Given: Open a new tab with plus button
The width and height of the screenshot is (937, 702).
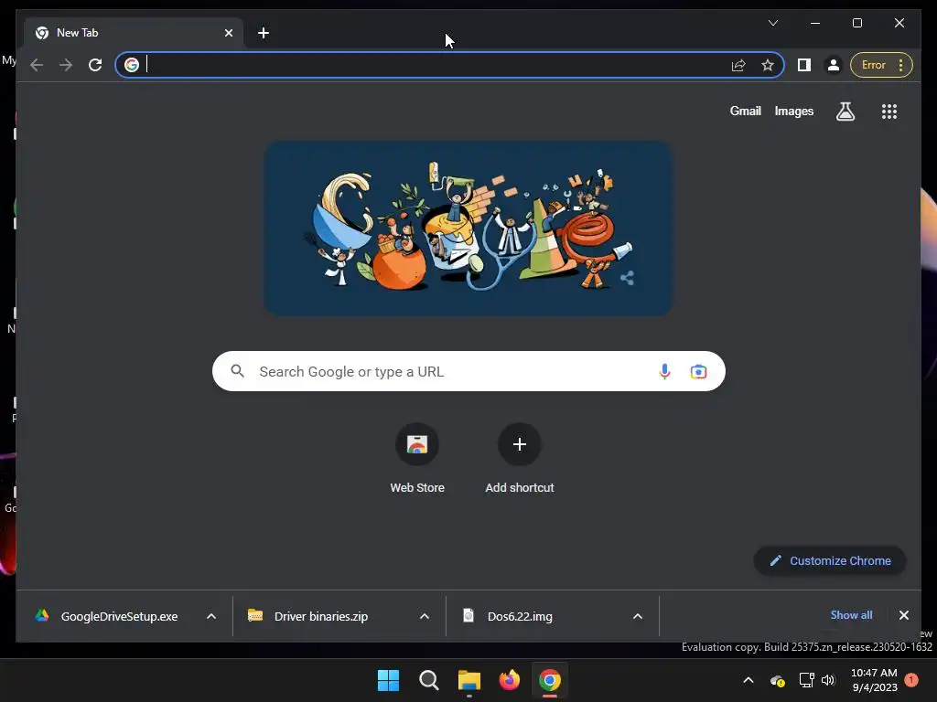Looking at the screenshot, I should coord(264,33).
